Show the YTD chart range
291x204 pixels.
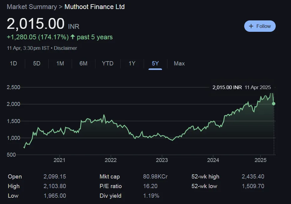click(108, 64)
